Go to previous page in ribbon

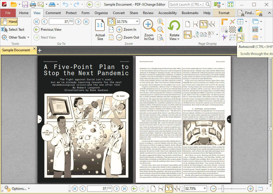point(44,22)
